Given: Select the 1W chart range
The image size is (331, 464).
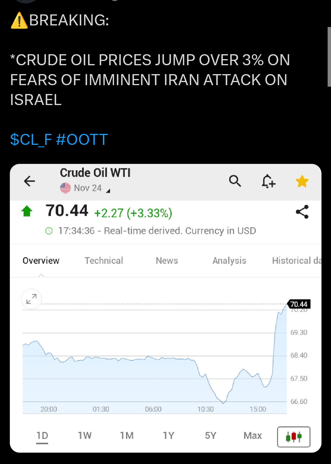Looking at the screenshot, I should pyautogui.click(x=85, y=436).
